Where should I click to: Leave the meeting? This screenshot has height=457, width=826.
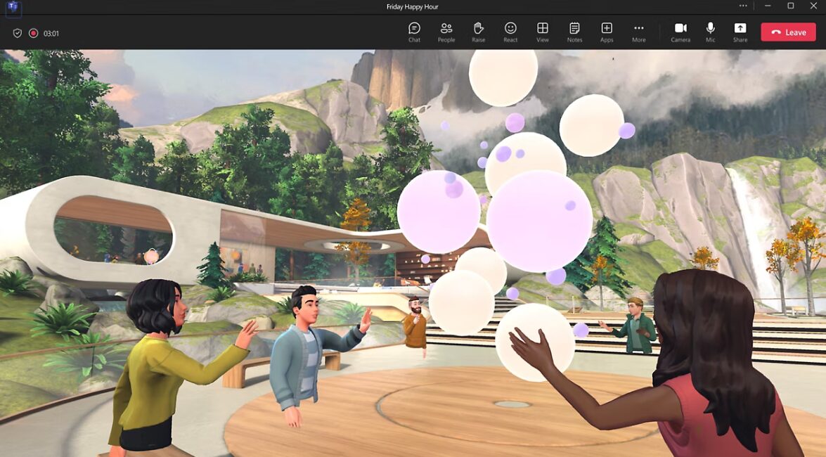[x=789, y=32]
